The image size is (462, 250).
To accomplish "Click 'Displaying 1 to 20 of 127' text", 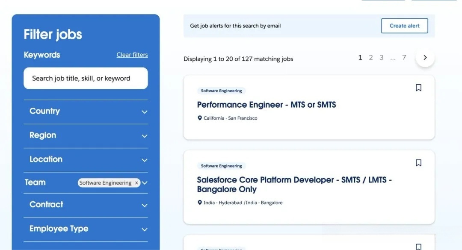I will pos(238,59).
